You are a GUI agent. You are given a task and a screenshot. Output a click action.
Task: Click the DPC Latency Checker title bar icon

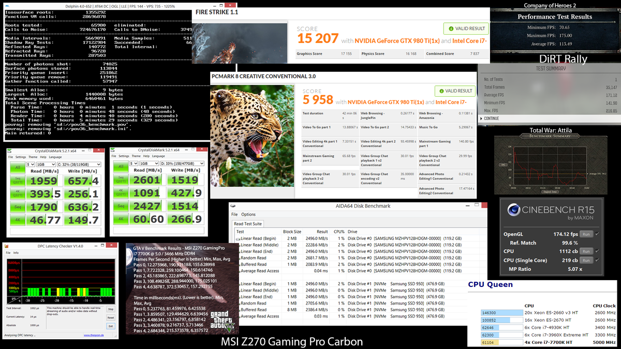point(6,246)
